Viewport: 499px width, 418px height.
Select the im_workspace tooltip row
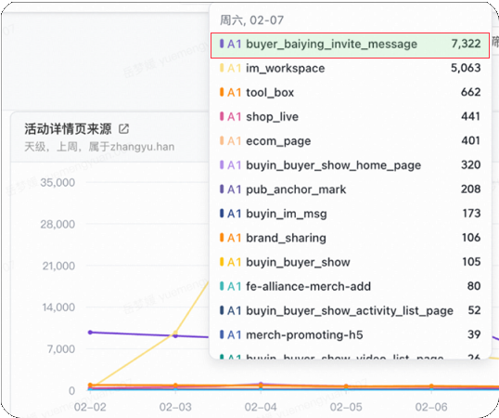[350, 68]
